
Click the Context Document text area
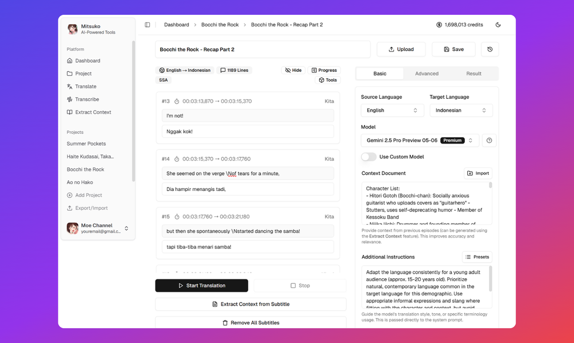point(426,203)
